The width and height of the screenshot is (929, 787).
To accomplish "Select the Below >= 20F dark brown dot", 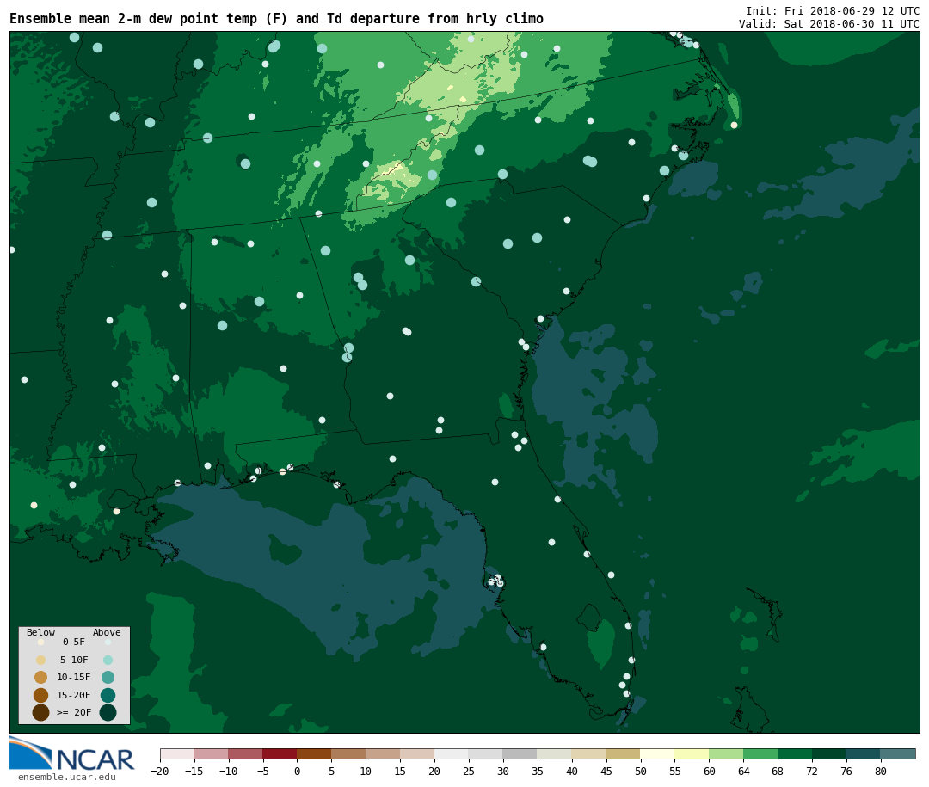I will (41, 713).
